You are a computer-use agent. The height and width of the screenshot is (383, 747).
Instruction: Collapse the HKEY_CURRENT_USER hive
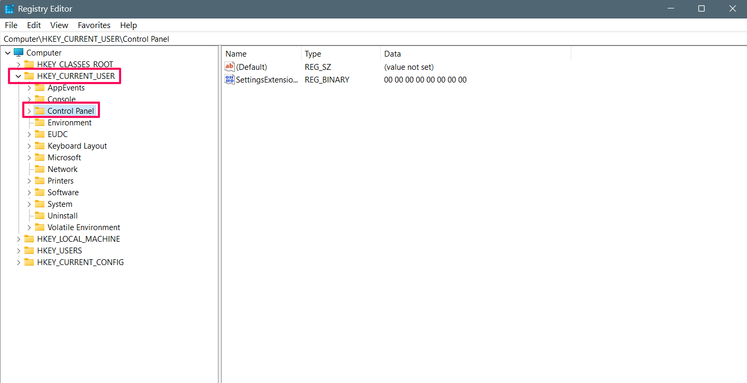(x=19, y=76)
